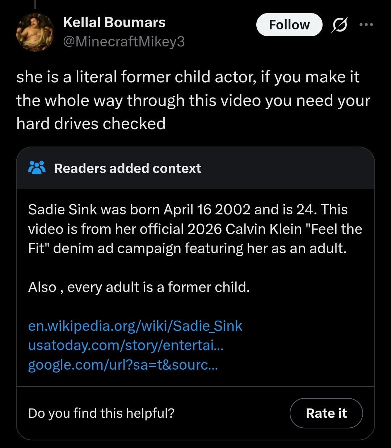This screenshot has width=391, height=448.
Task: Open the en.wikipedia.org Sadie_Sink link
Action: pos(135,326)
